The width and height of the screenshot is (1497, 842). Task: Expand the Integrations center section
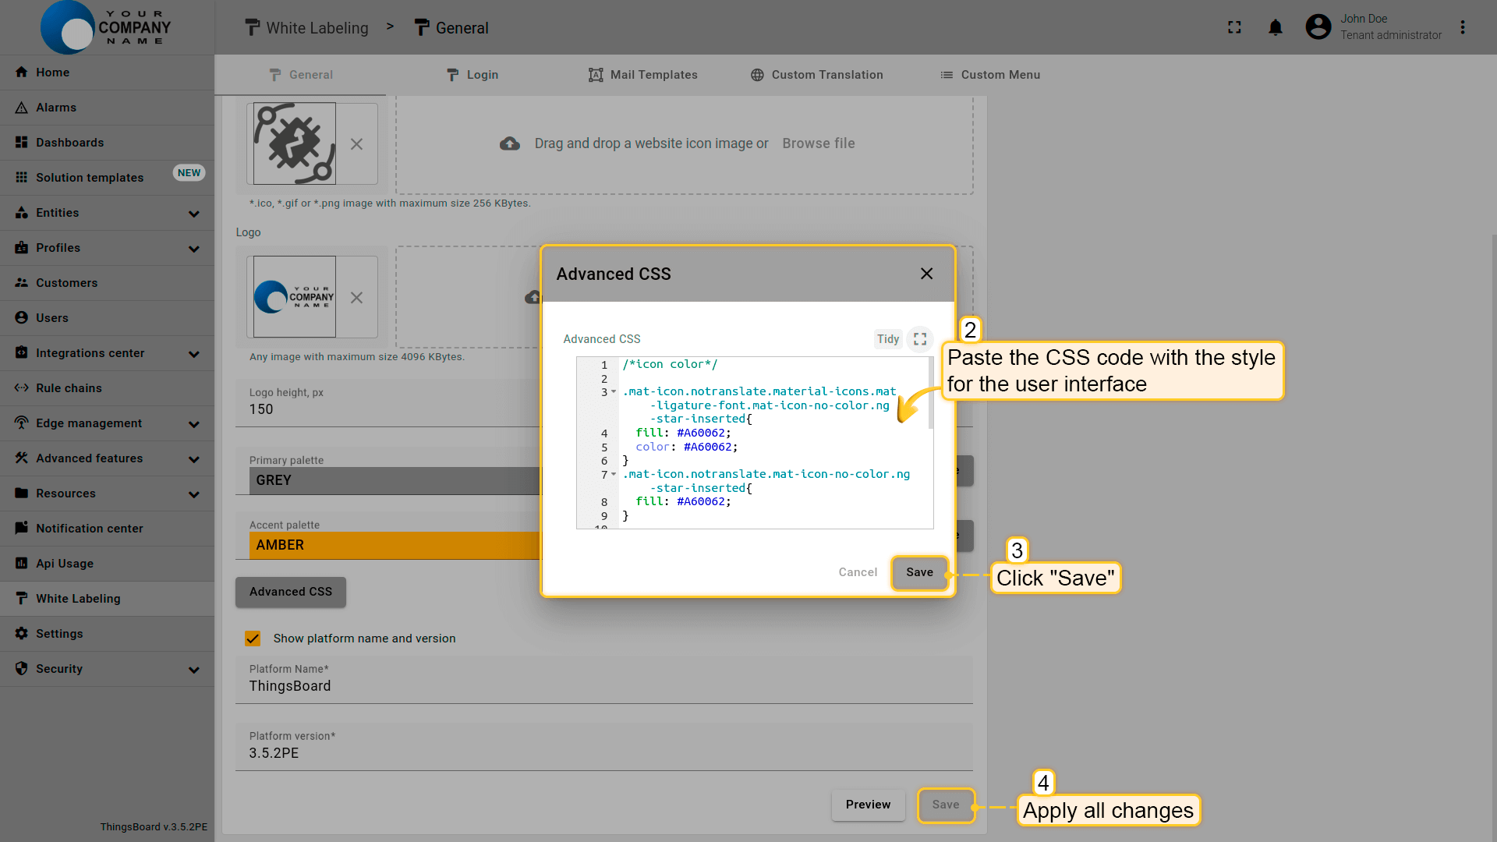[x=193, y=354]
